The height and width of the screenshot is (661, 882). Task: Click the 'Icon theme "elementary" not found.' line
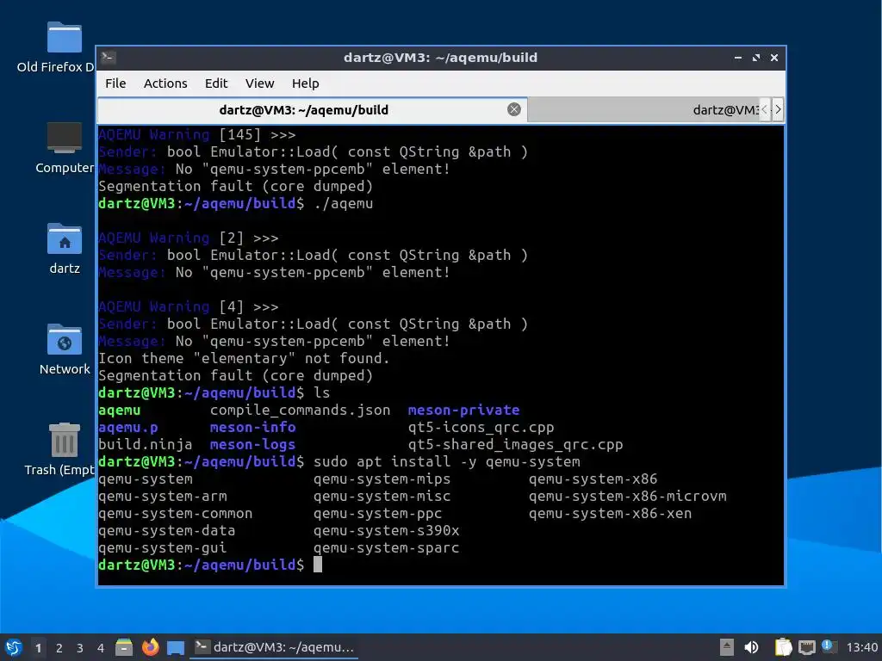tap(244, 359)
